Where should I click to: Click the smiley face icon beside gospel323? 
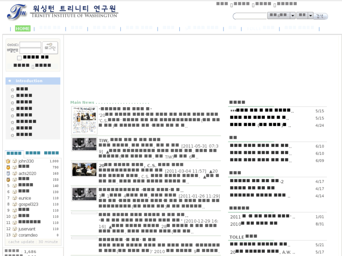click(x=15, y=204)
